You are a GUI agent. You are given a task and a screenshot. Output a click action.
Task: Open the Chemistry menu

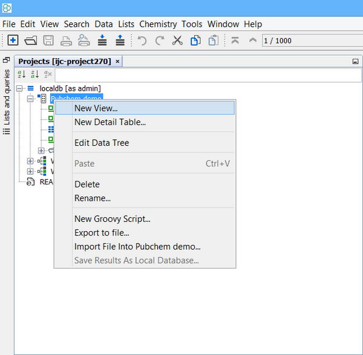click(x=158, y=24)
